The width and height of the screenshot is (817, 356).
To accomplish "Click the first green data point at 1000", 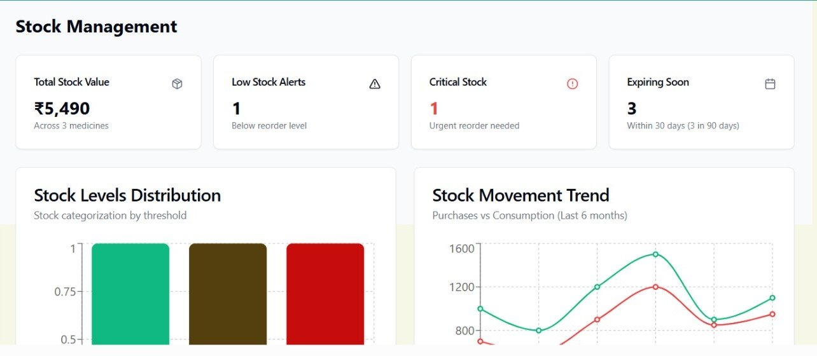I will 480,309.
